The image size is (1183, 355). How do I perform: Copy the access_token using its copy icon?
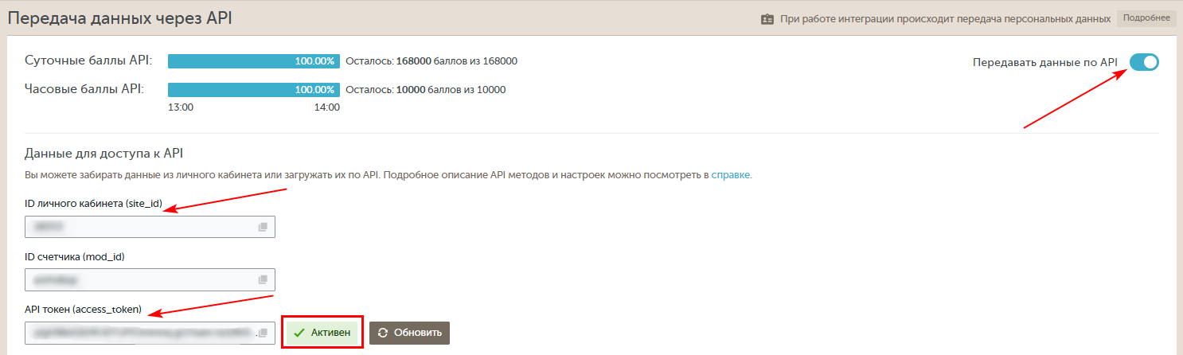point(263,334)
